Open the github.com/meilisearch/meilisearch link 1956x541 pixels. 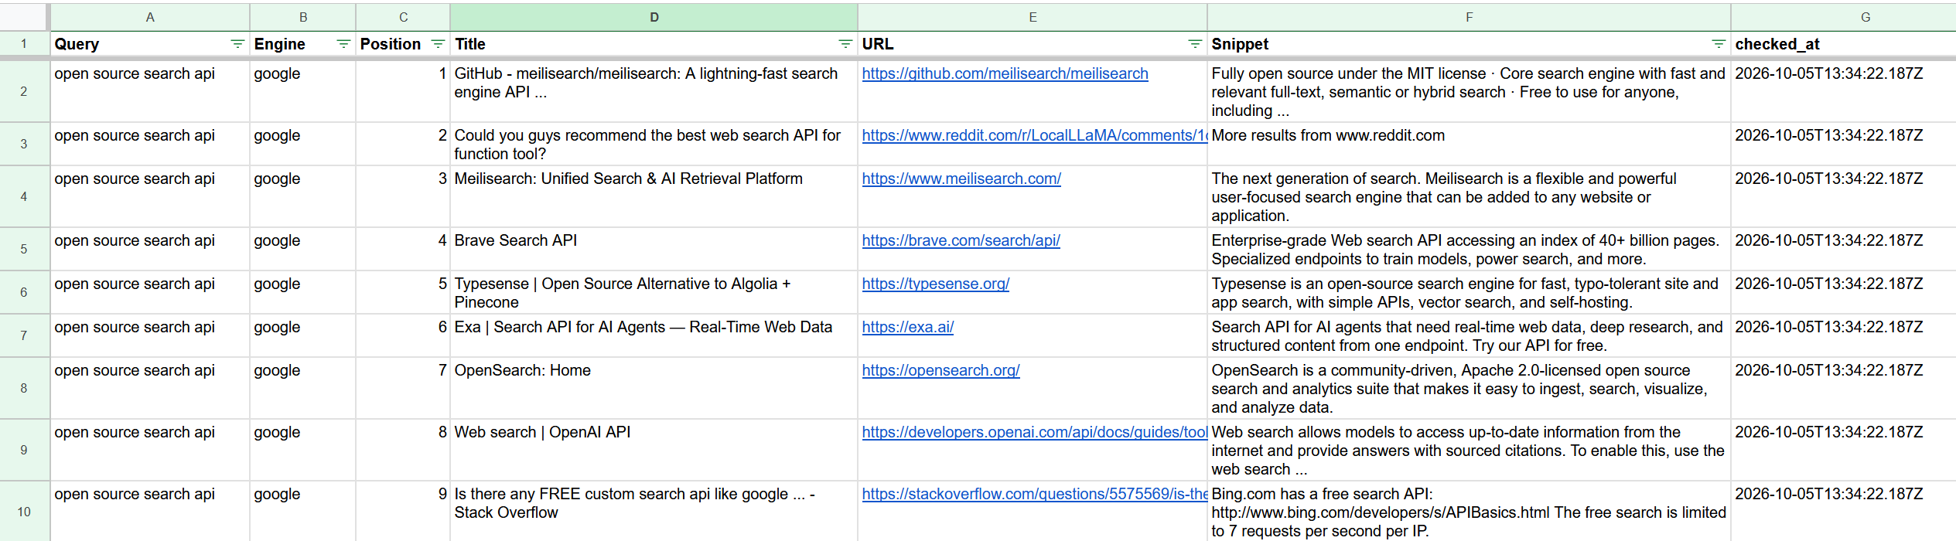(x=1005, y=73)
